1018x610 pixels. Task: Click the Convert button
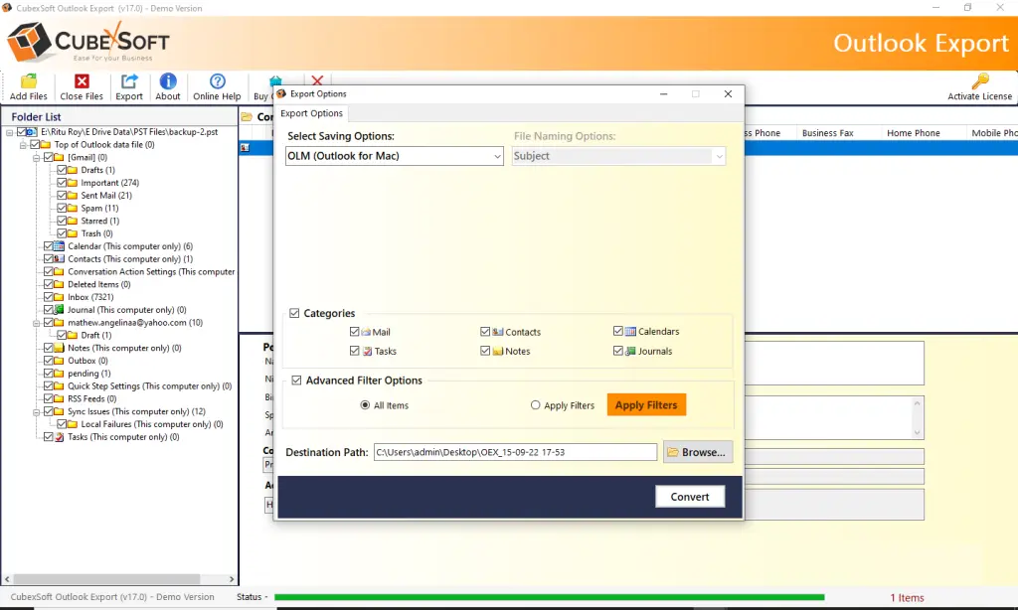690,497
